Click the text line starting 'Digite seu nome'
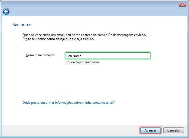Screen dimensions: 189x138 coord(58,39)
